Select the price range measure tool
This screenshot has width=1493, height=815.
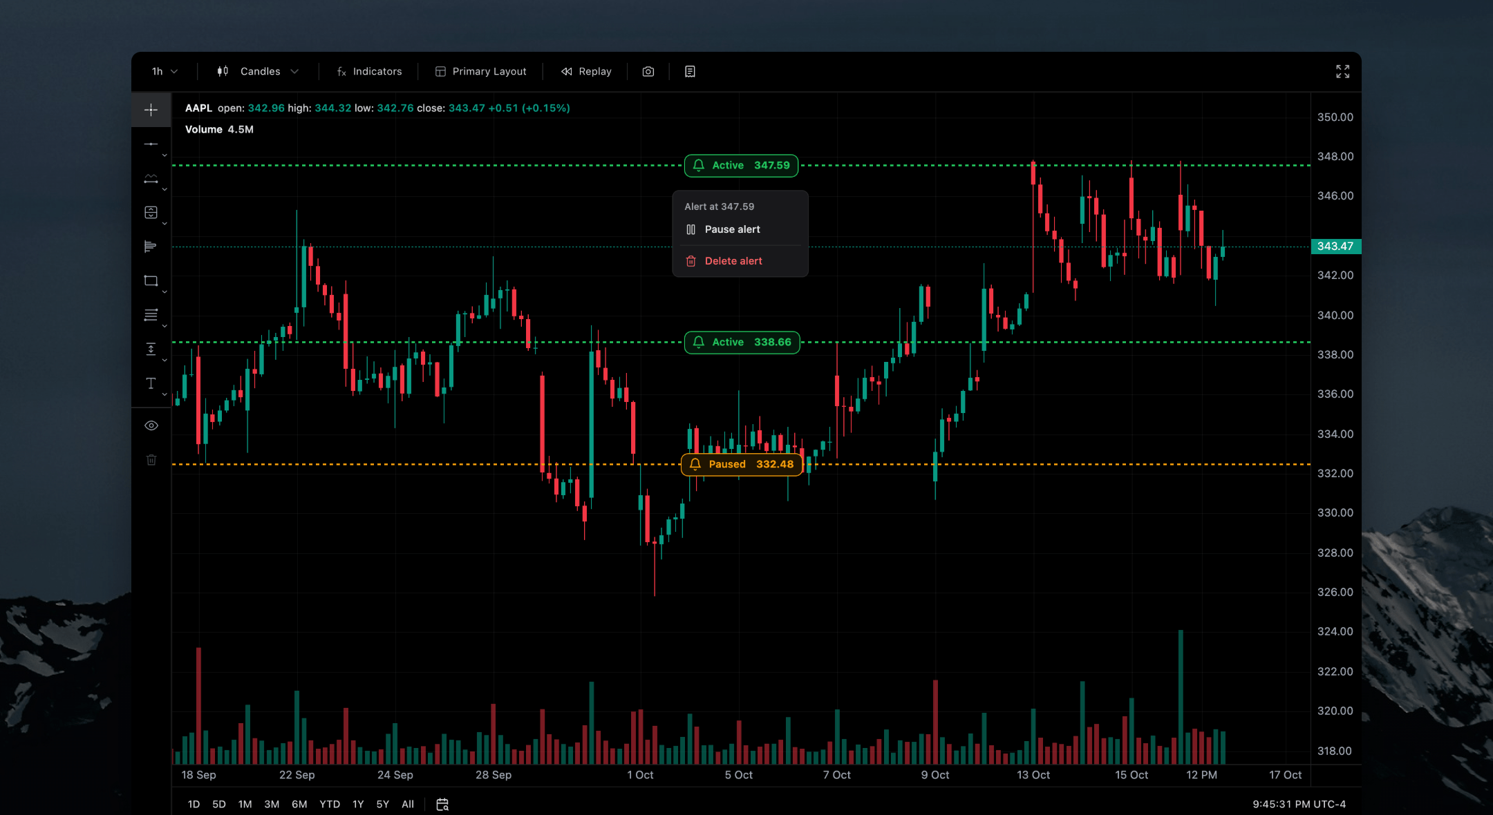pyautogui.click(x=151, y=349)
